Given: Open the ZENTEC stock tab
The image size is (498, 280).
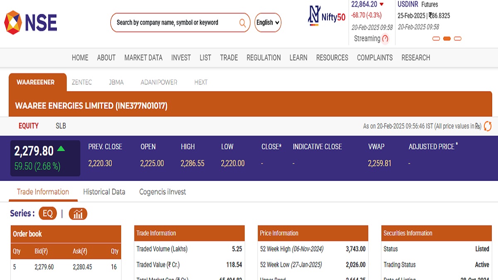Looking at the screenshot, I should pyautogui.click(x=82, y=82).
